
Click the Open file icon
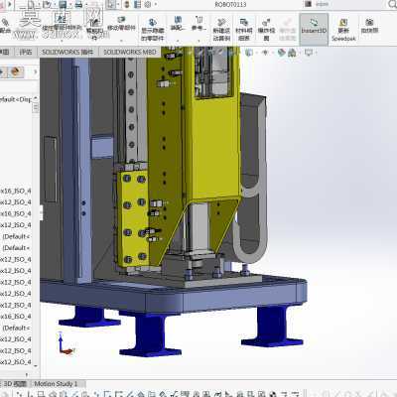click(x=47, y=4)
